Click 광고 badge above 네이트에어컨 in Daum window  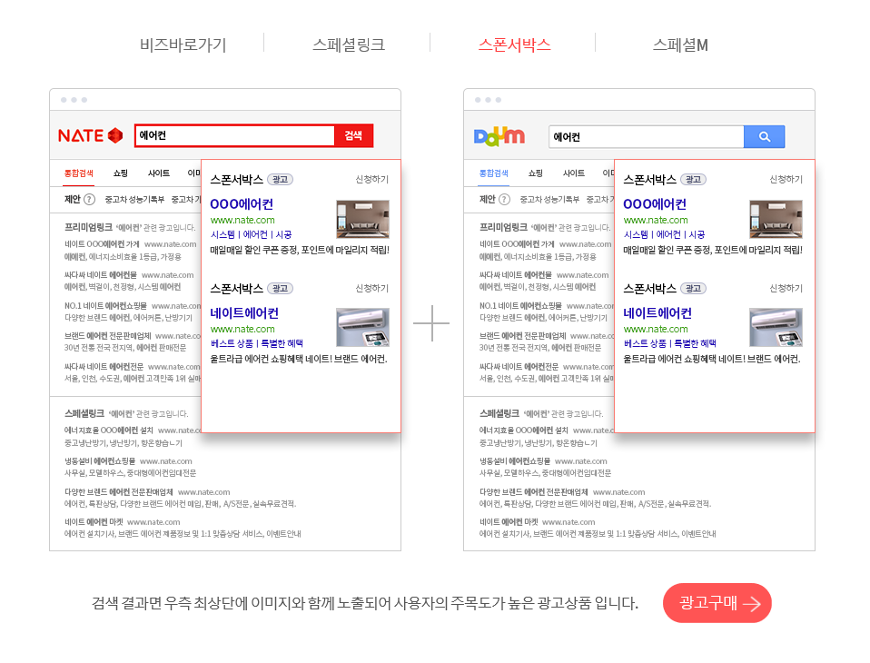click(x=693, y=289)
